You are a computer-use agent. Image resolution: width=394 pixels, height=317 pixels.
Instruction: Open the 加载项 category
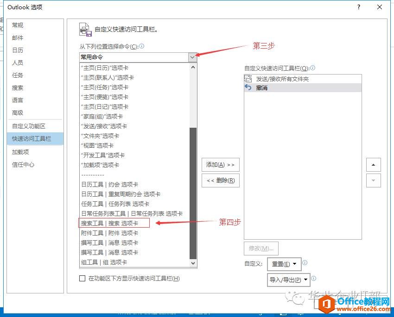[35, 152]
